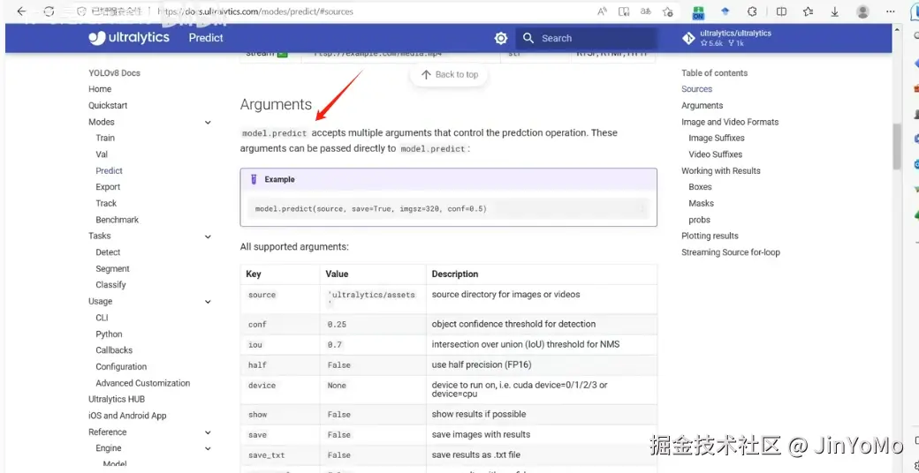Open the Classify task page
Image resolution: width=919 pixels, height=473 pixels.
(x=110, y=284)
